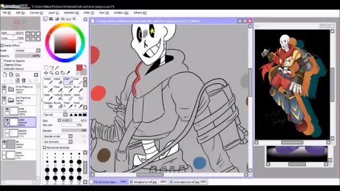Toggle Selection Source checkbox
This screenshot has width=340, height=191.
[x=2, y=68]
